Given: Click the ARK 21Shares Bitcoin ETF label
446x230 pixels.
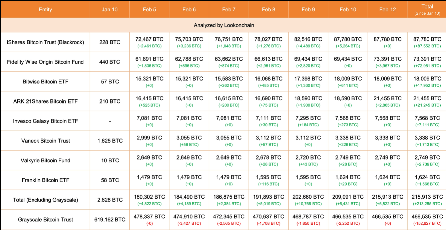Looking at the screenshot, I should (45, 101).
